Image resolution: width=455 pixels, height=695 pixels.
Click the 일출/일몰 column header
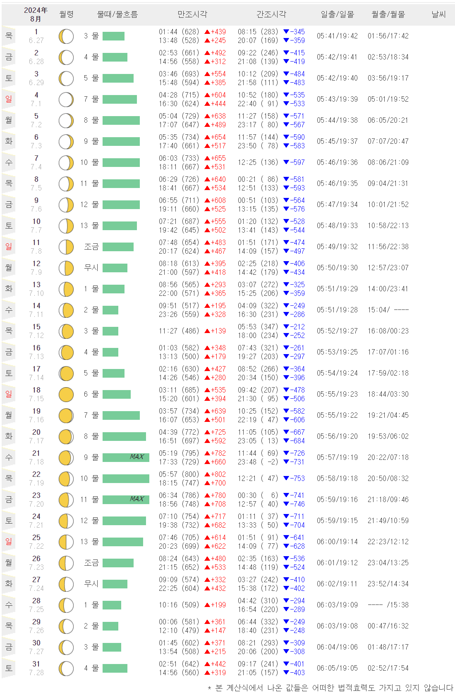338,14
